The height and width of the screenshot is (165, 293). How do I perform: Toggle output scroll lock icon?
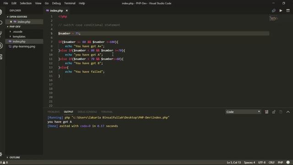274,112
